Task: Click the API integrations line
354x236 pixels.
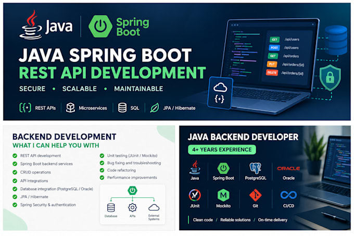Action: click(x=34, y=181)
